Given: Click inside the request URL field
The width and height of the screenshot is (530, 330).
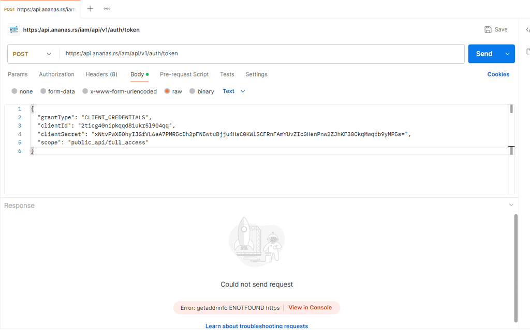Looking at the screenshot, I should point(207,53).
